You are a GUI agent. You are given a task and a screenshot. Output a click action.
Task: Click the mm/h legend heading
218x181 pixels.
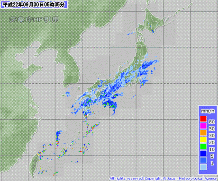pyautogui.click(x=208, y=111)
